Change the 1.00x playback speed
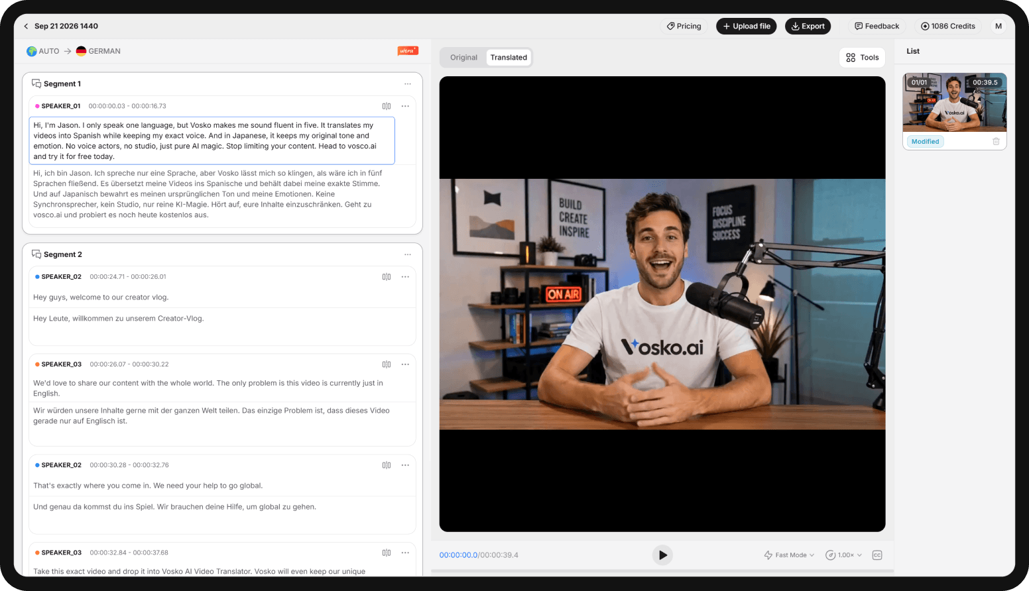Image resolution: width=1029 pixels, height=591 pixels. click(843, 555)
